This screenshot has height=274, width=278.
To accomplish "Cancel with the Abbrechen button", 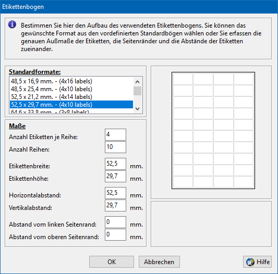I will [159, 261].
